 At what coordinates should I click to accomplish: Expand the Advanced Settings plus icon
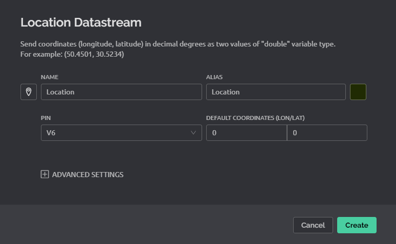[45, 174]
